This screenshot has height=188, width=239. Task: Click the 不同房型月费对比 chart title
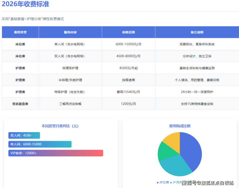coord(60,126)
